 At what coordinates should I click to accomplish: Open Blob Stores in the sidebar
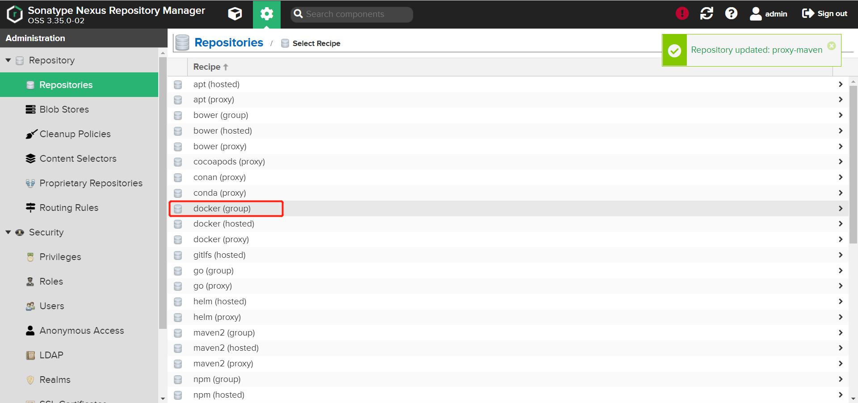click(x=79, y=109)
